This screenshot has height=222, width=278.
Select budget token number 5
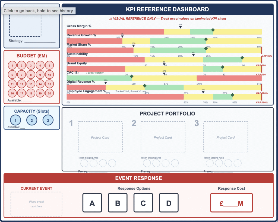(49, 66)
